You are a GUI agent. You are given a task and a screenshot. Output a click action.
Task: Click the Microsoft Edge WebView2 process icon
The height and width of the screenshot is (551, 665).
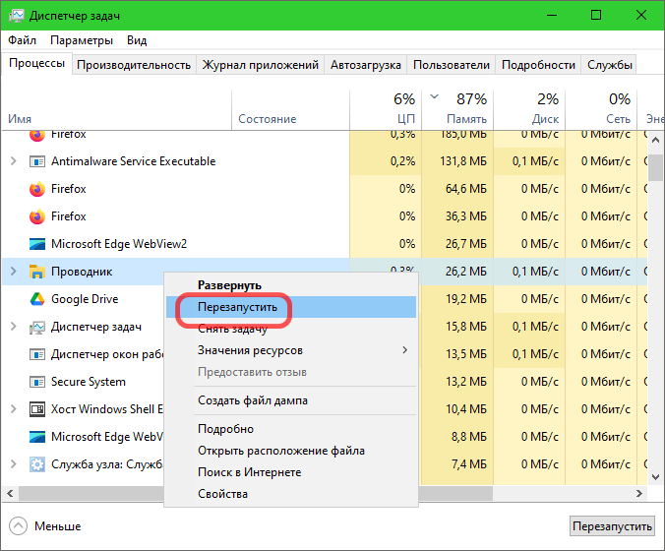click(x=37, y=244)
